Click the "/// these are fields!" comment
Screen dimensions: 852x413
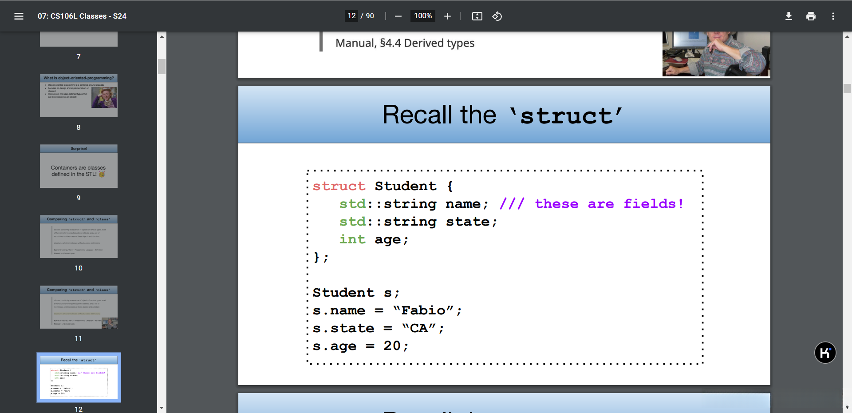(x=591, y=203)
